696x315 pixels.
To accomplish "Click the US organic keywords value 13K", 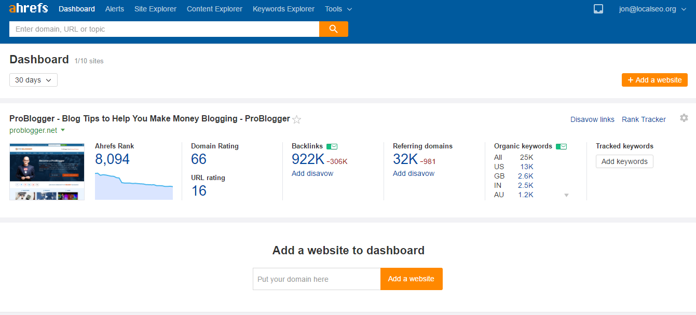I will tap(527, 167).
